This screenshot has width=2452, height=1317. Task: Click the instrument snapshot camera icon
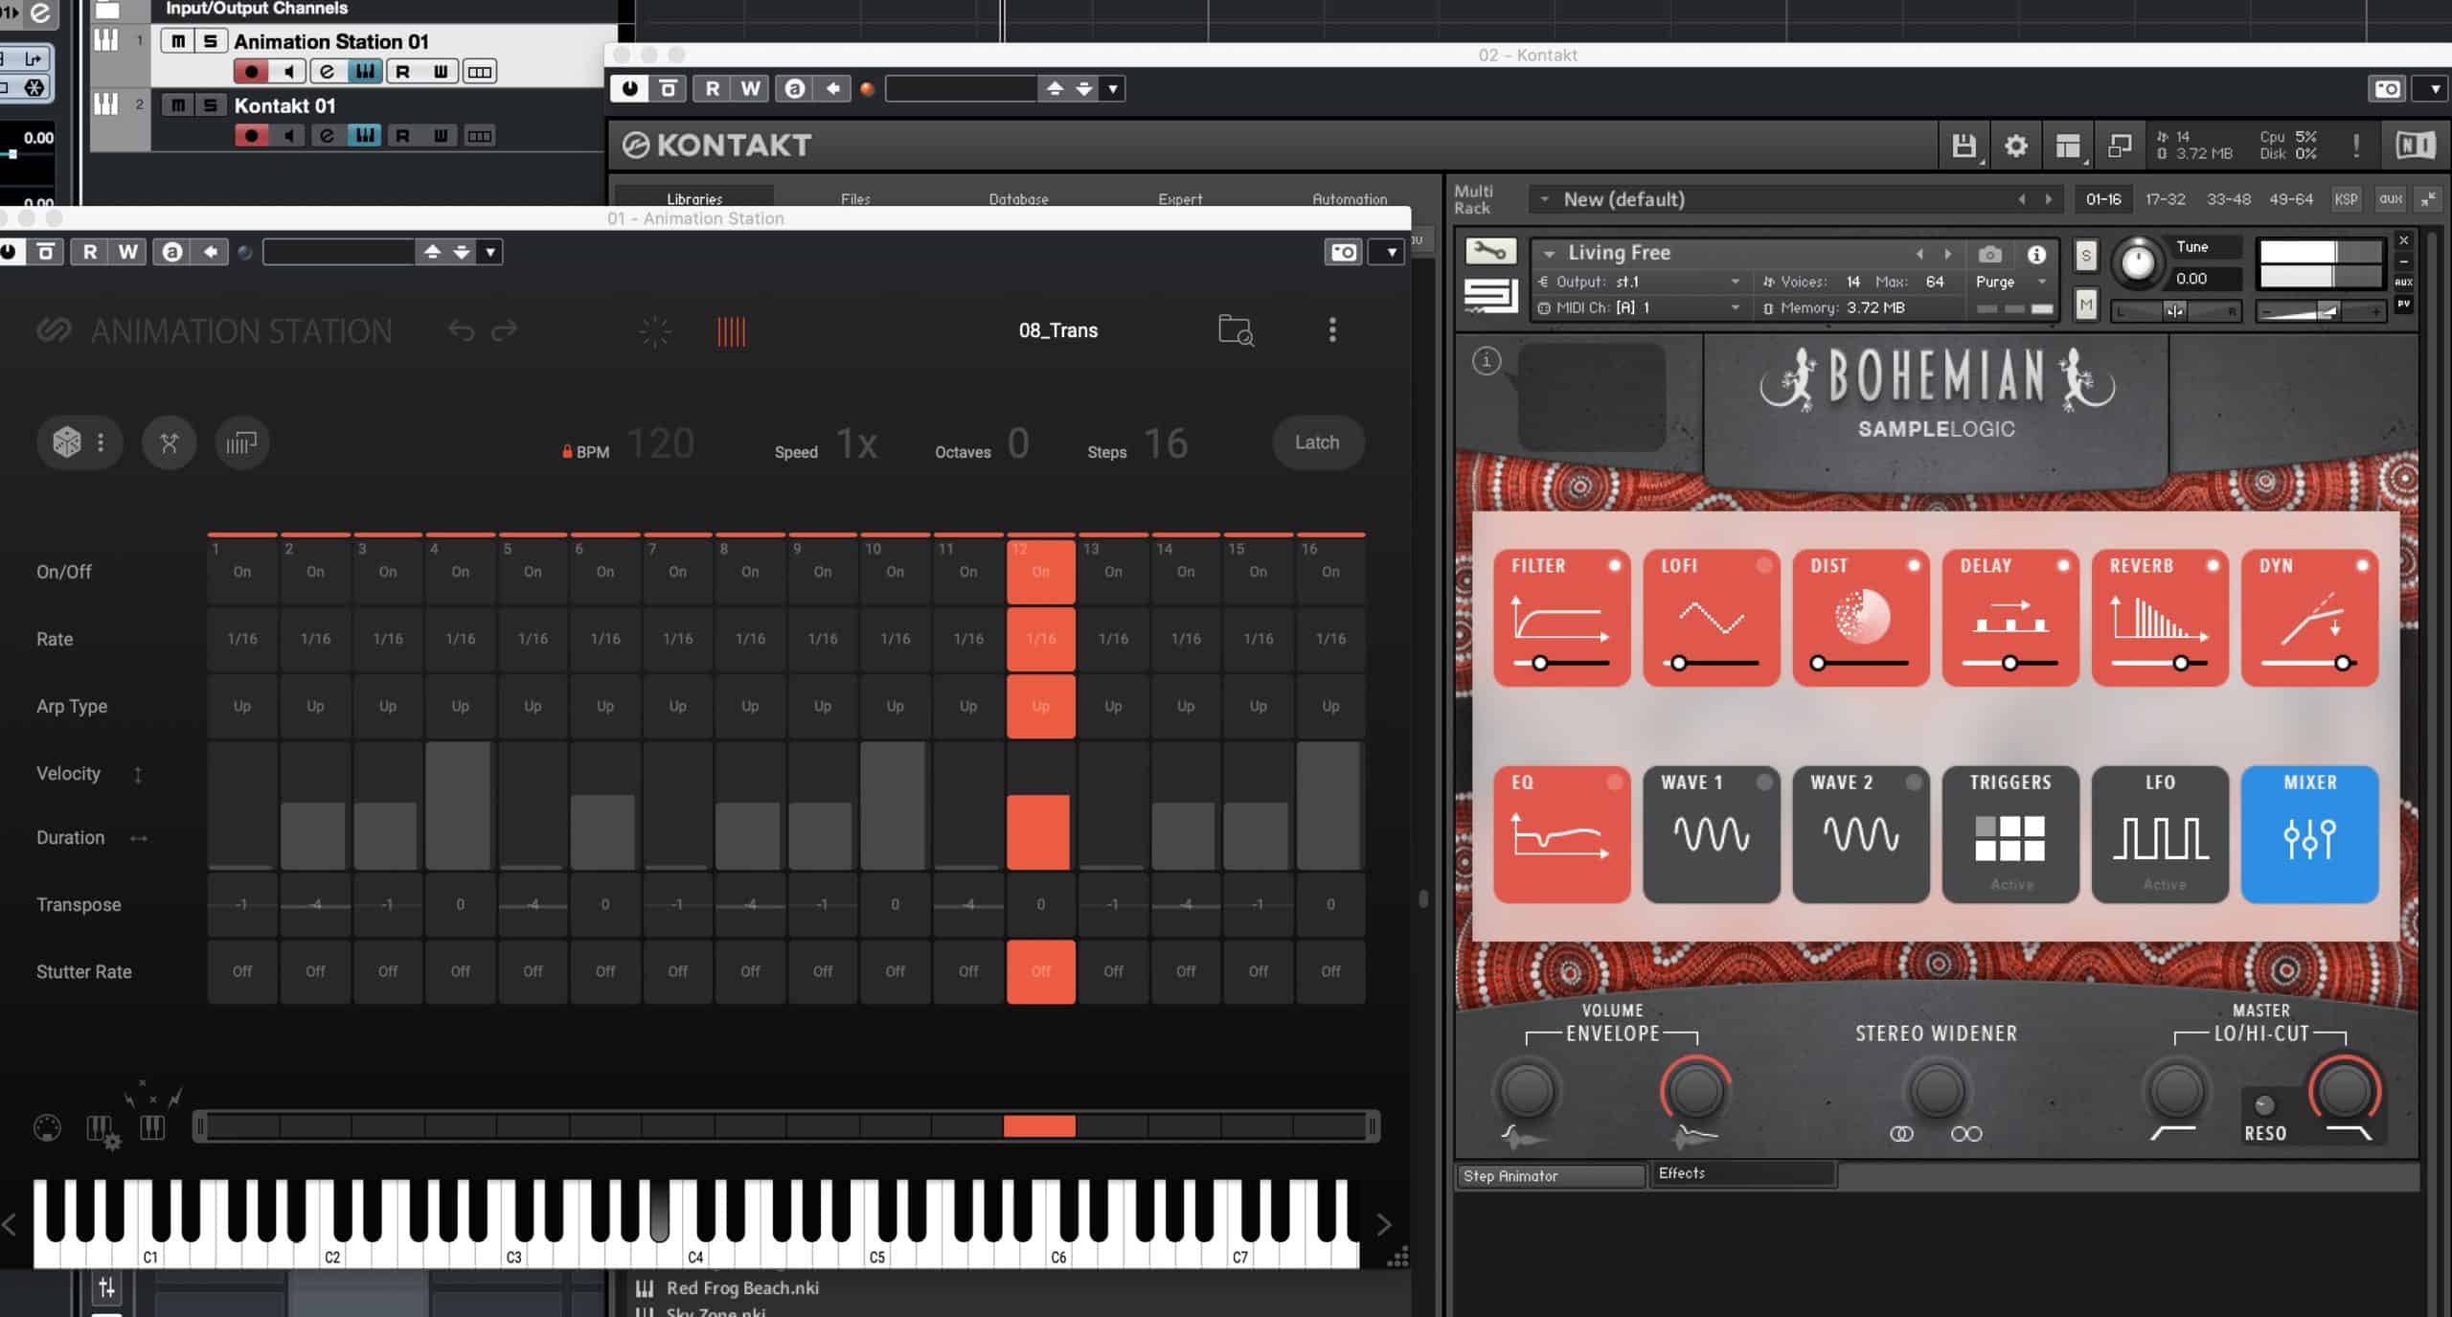[x=1989, y=254]
